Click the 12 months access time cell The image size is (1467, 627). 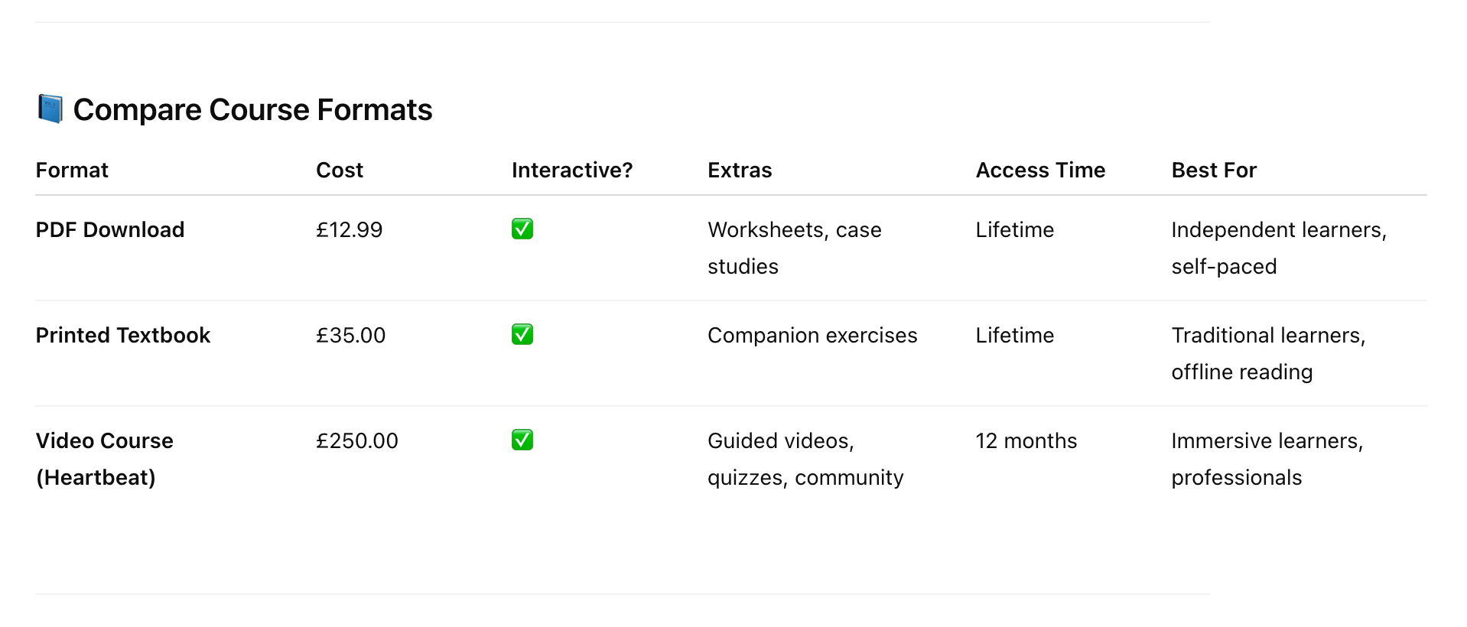click(1026, 440)
